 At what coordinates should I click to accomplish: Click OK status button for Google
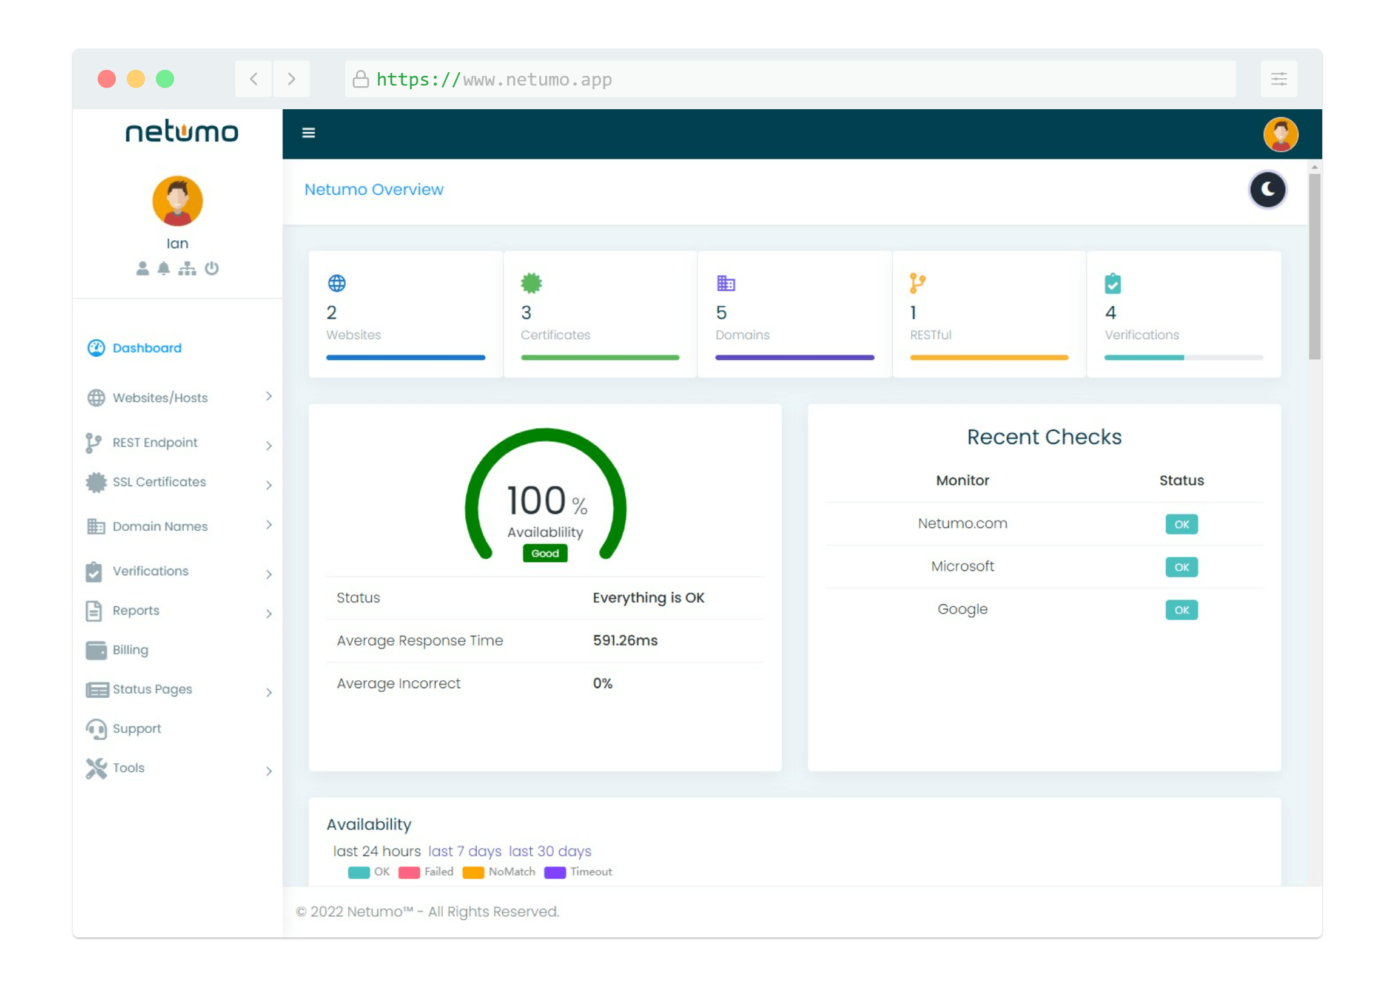click(1181, 609)
